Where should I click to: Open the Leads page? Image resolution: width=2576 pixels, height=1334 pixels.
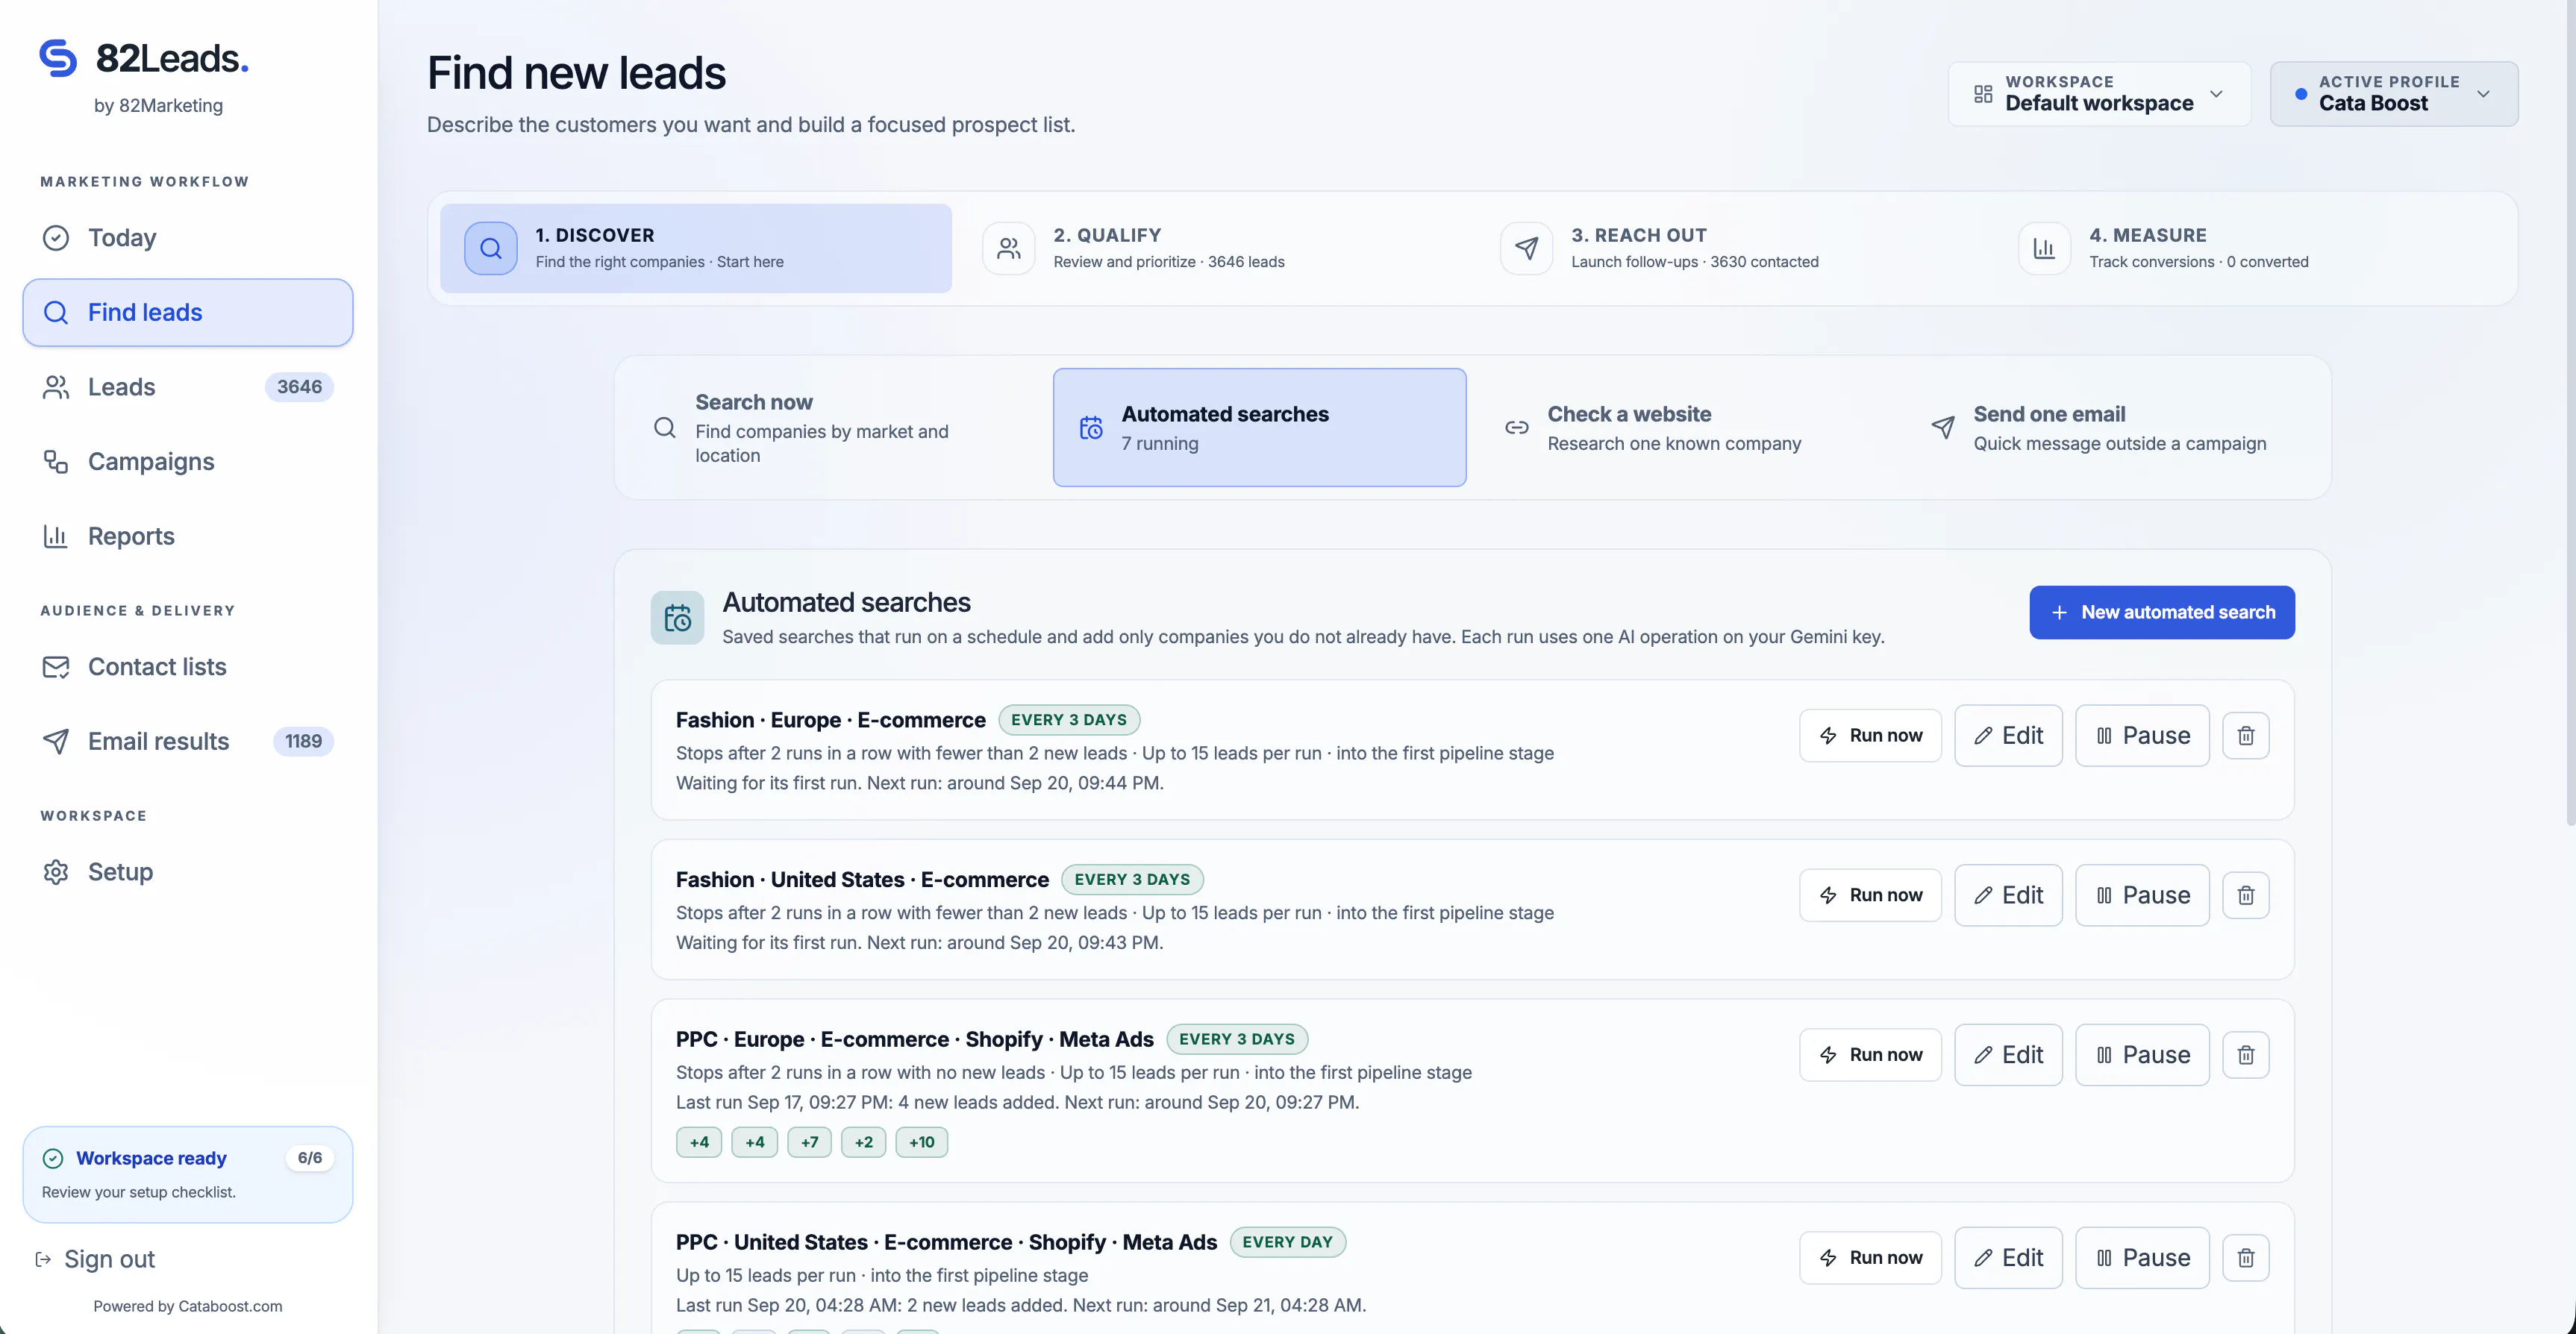click(x=188, y=387)
